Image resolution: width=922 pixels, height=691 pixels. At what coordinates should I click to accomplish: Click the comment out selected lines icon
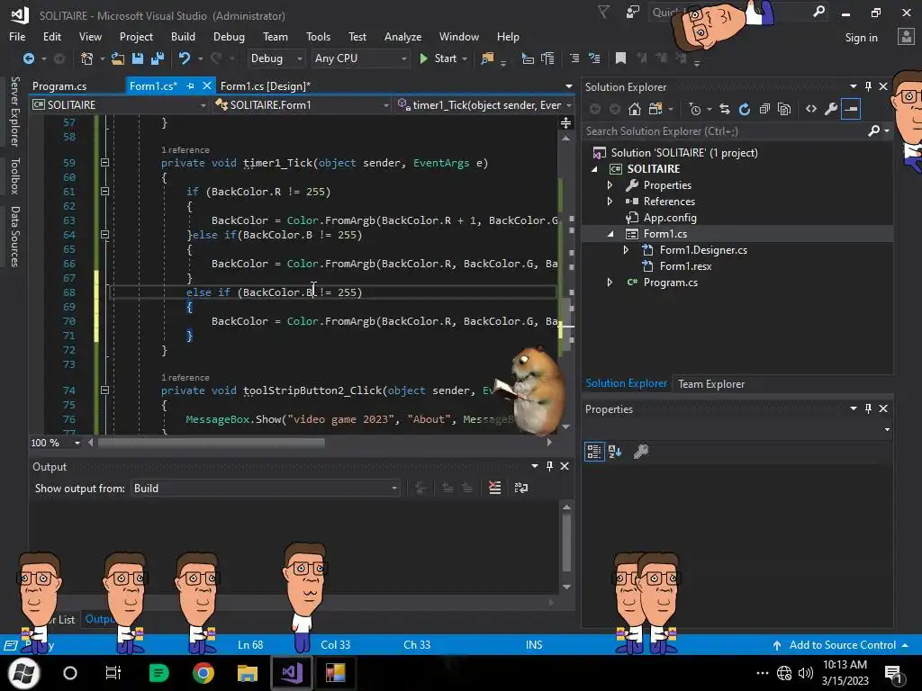pos(574,58)
